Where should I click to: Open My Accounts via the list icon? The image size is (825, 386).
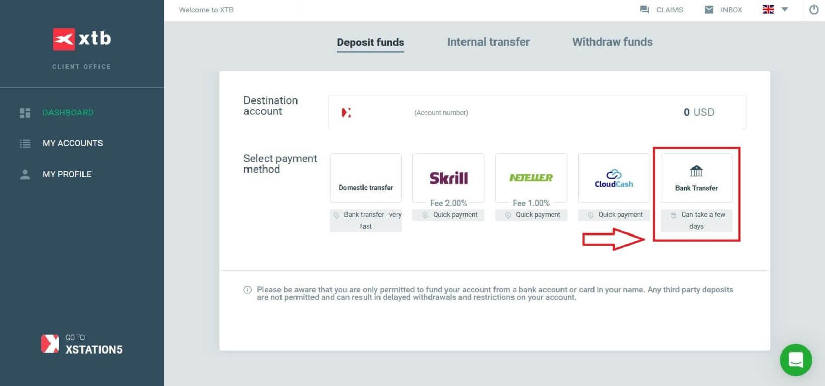[x=24, y=143]
